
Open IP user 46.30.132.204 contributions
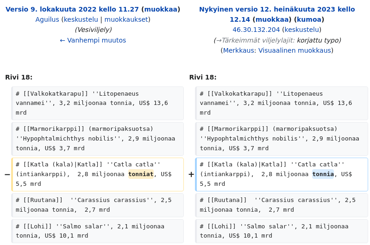pyautogui.click(x=256, y=30)
